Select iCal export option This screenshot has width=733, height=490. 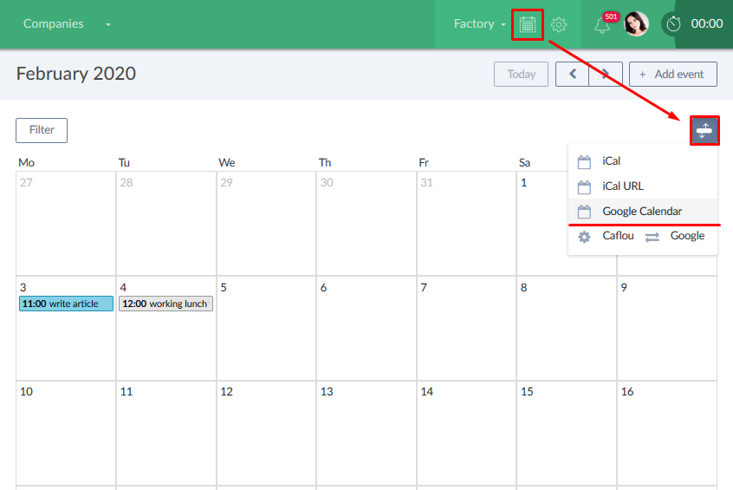(611, 161)
